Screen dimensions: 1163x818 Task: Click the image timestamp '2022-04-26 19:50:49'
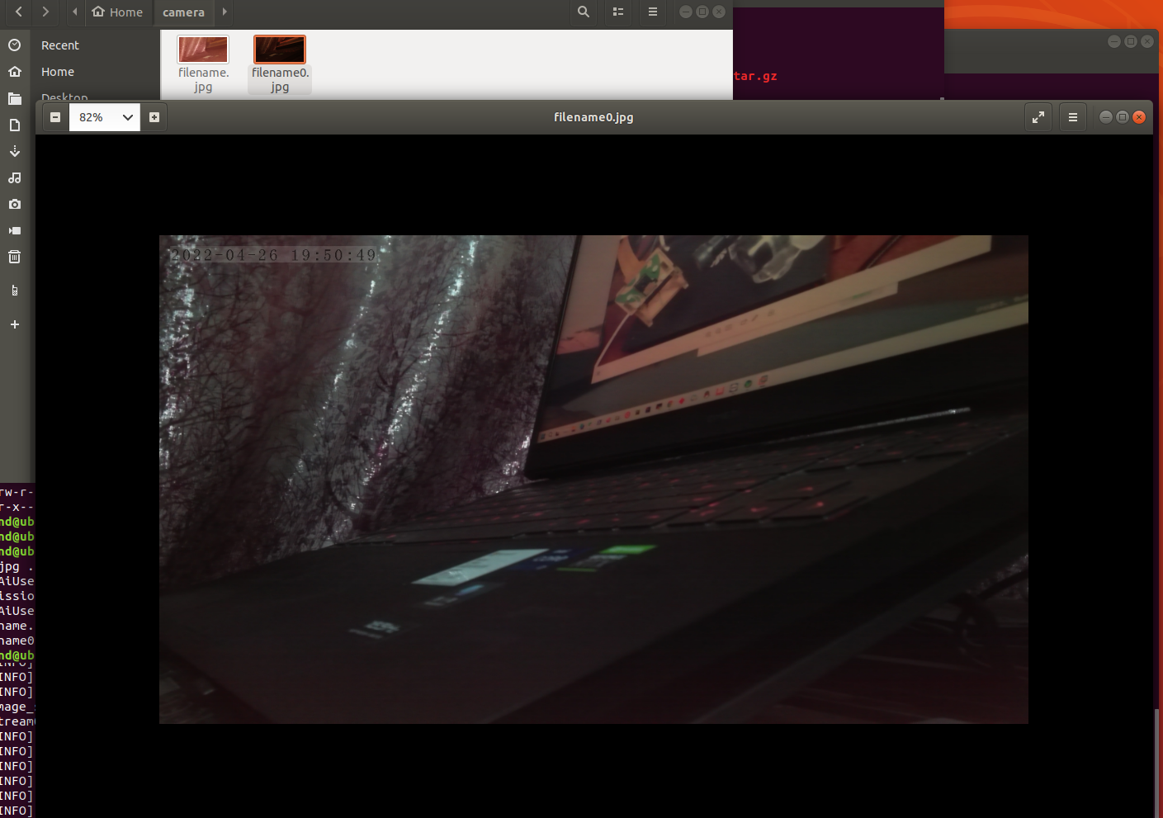(273, 255)
